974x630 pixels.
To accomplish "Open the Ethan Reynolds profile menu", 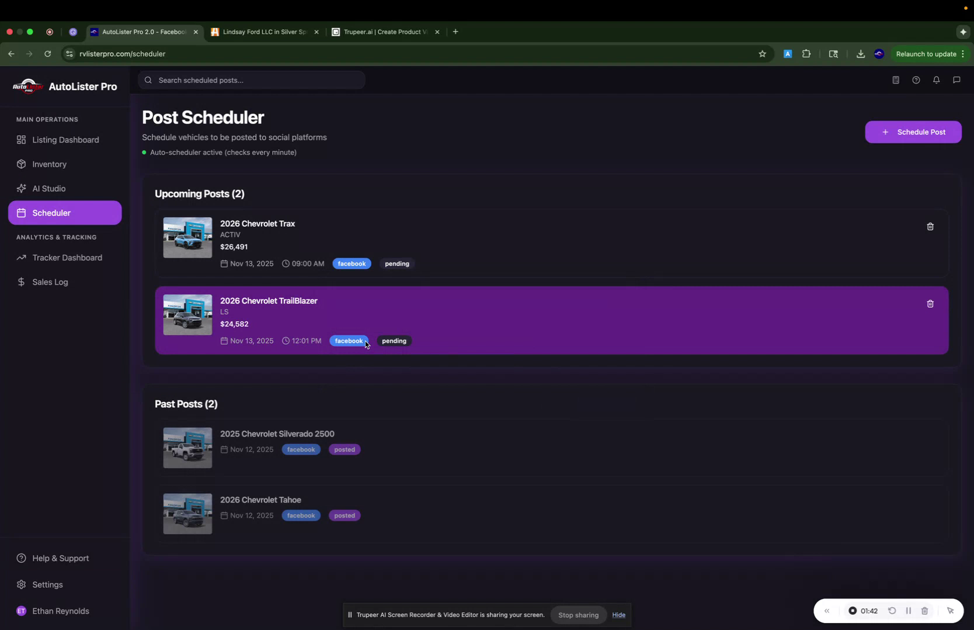I will click(53, 611).
